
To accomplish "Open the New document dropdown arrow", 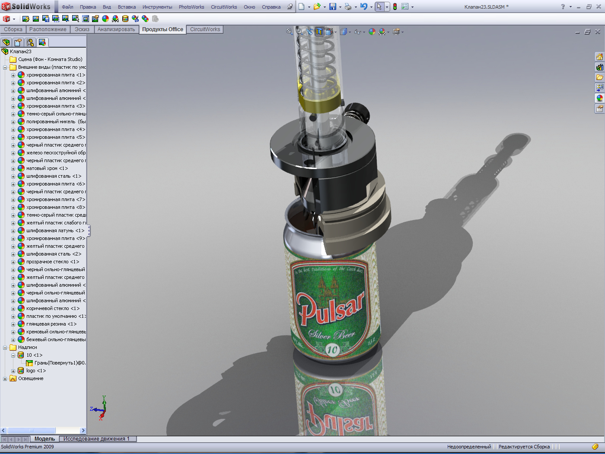I will pyautogui.click(x=309, y=7).
